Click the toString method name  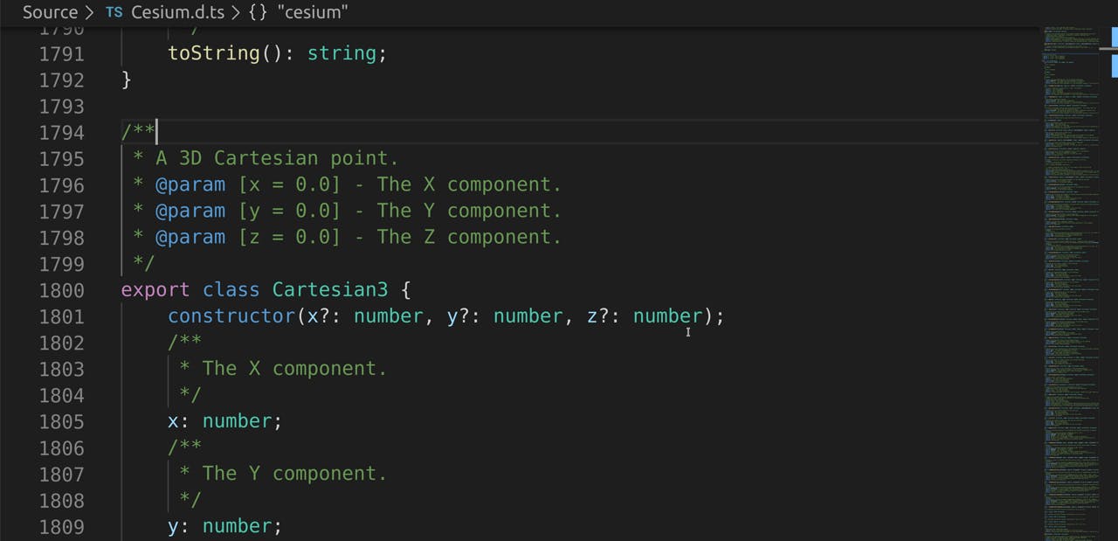click(214, 54)
